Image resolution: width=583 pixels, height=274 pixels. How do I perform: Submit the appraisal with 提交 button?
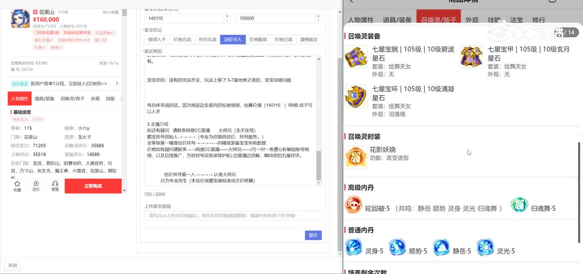pyautogui.click(x=313, y=235)
